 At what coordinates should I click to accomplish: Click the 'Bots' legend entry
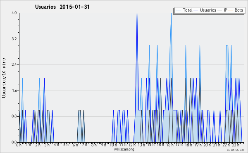point(236,10)
